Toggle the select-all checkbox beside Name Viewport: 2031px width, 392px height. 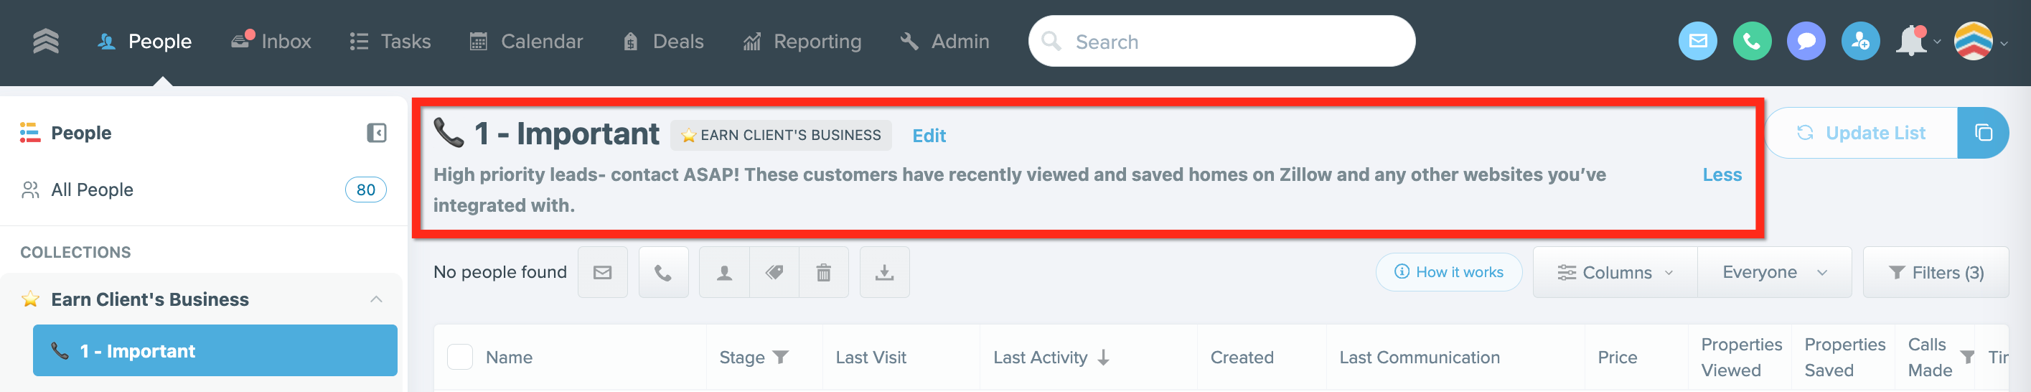coord(459,358)
